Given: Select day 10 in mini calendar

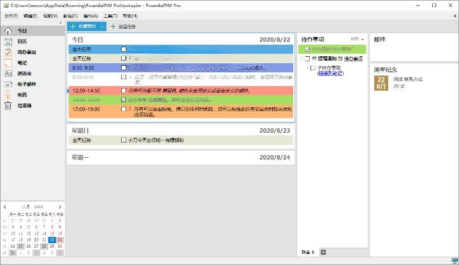Looking at the screenshot, I should 13,233.
